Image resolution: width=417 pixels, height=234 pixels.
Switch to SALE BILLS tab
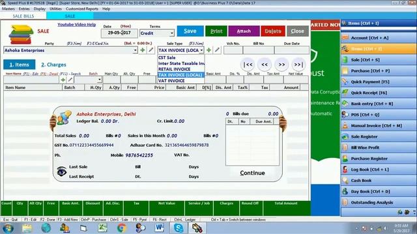(23, 16)
